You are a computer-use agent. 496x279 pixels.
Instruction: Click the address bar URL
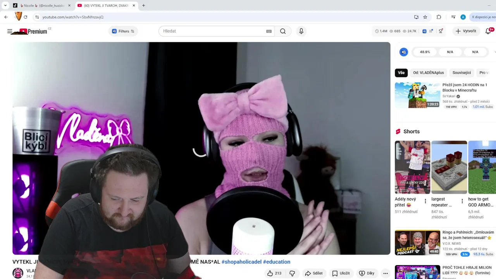point(73,17)
